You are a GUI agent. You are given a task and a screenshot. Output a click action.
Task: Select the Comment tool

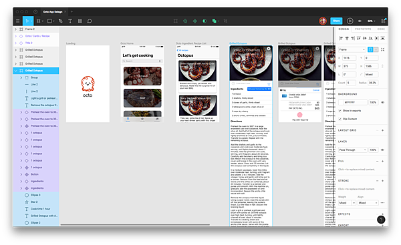(x=90, y=21)
